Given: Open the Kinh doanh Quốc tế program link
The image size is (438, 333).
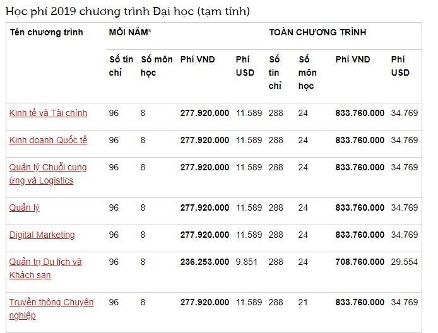Looking at the screenshot, I should [48, 141].
